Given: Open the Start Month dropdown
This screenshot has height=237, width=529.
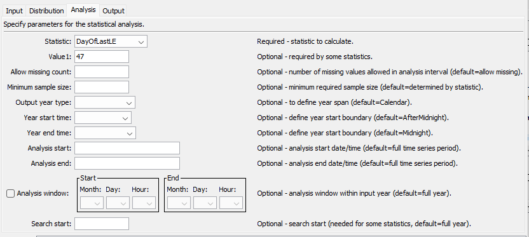Looking at the screenshot, I should (92, 203).
